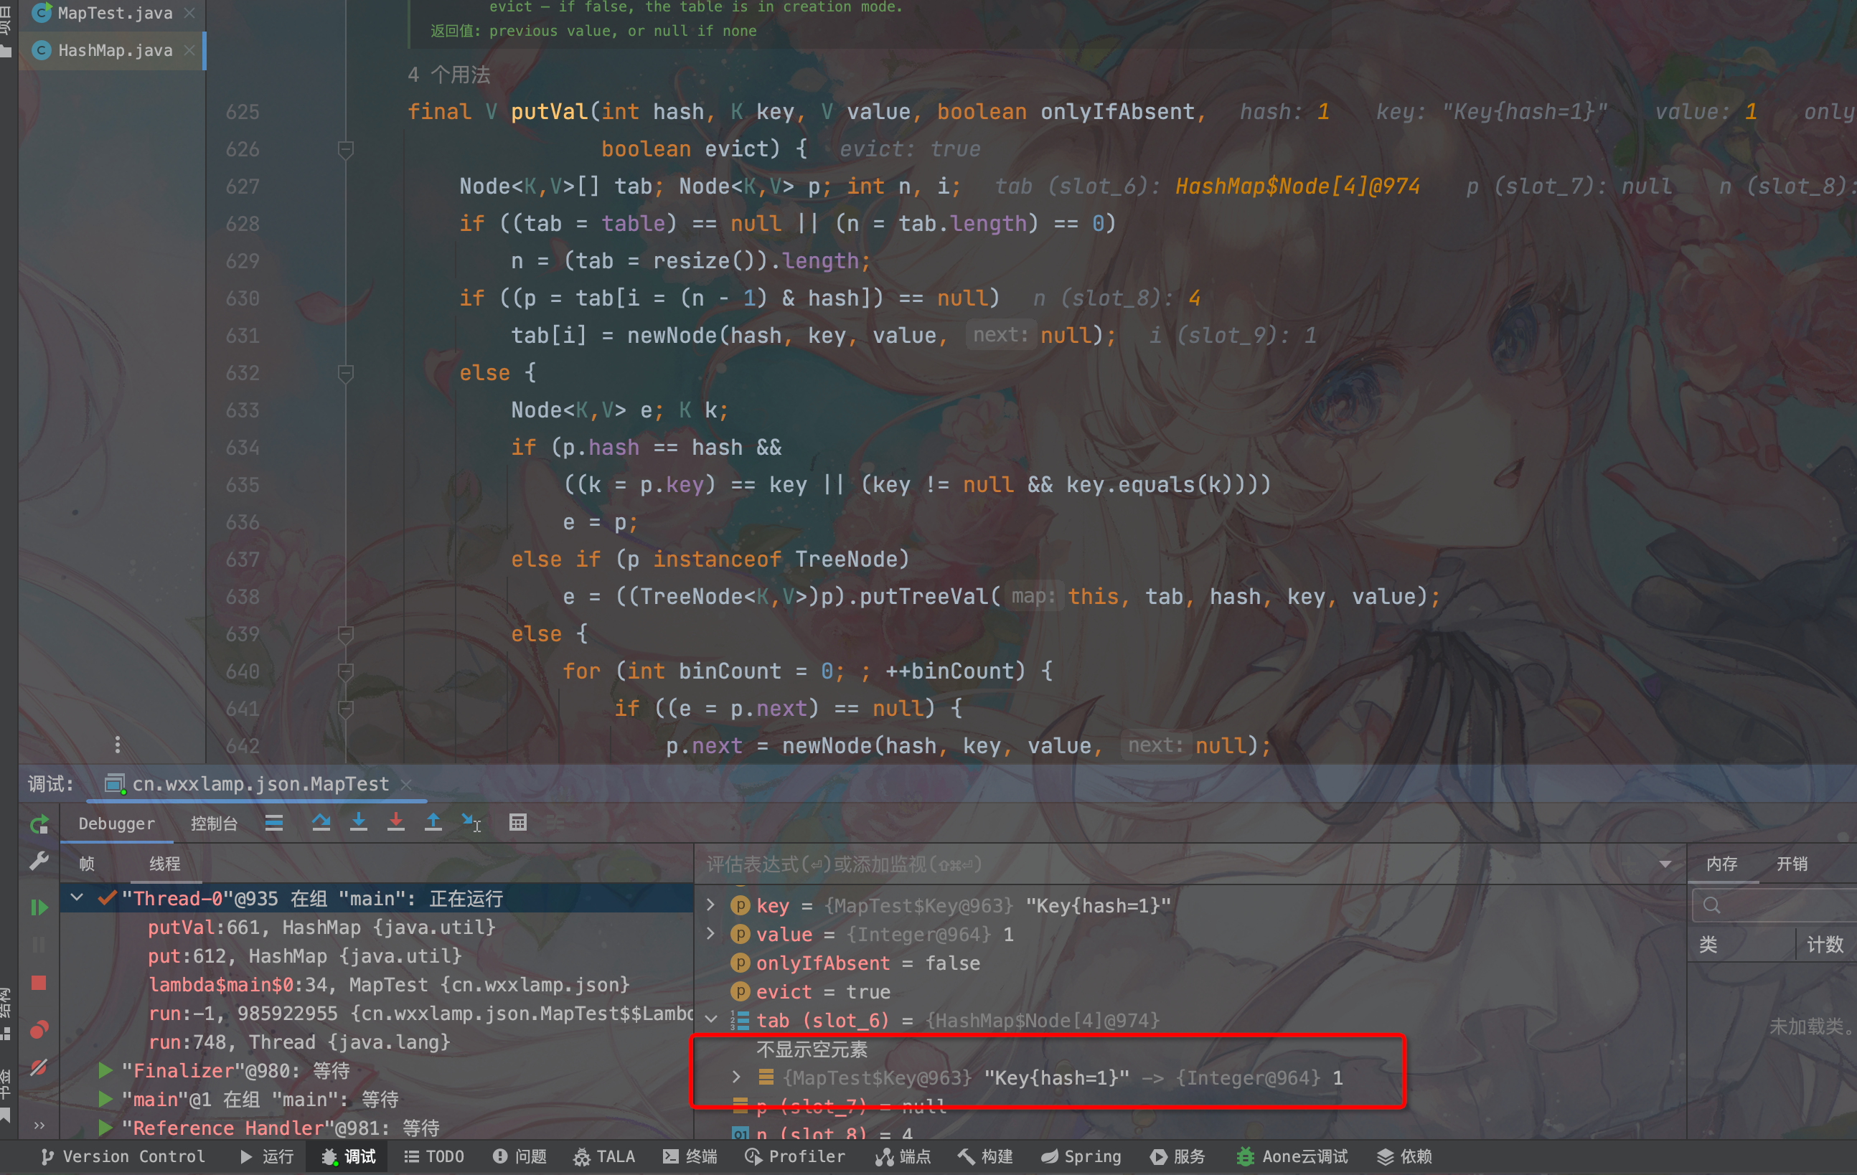Select the put:612 HashMap stack frame

click(304, 956)
